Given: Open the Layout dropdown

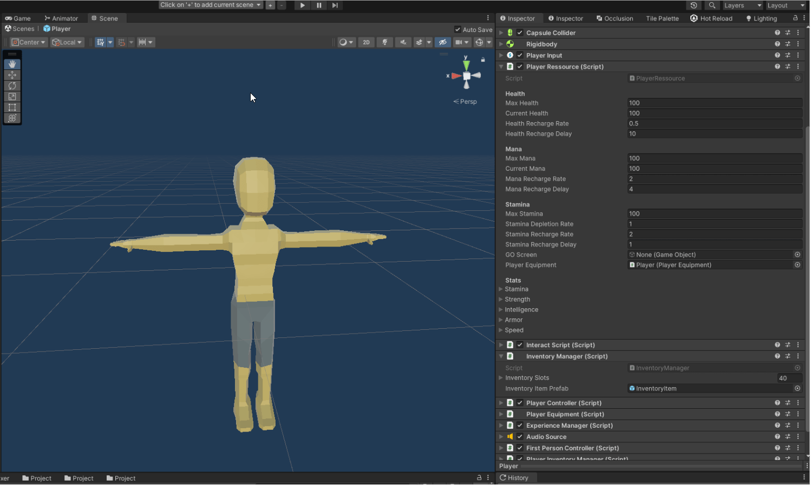Looking at the screenshot, I should (786, 5).
